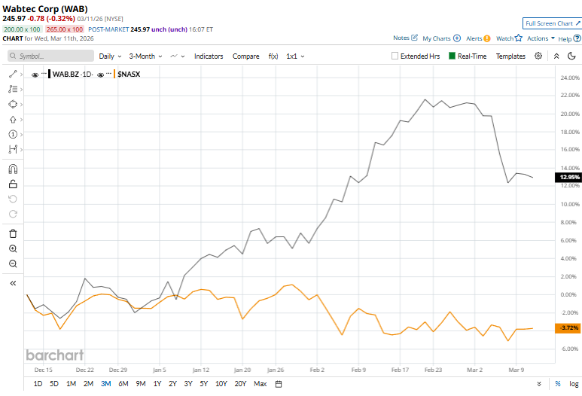Click the 265.00 x 100 ask box
The height and width of the screenshot is (396, 582).
(x=65, y=29)
